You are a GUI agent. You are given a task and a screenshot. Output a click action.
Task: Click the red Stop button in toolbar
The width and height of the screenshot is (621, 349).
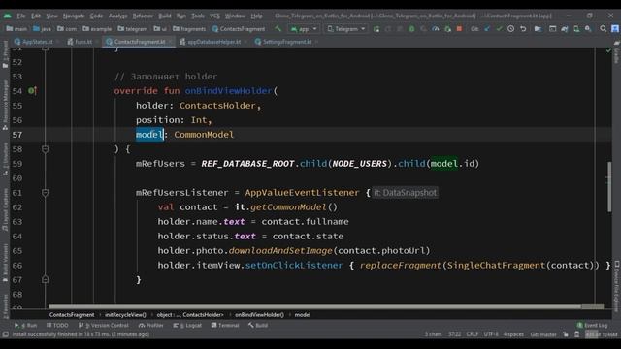coord(459,29)
